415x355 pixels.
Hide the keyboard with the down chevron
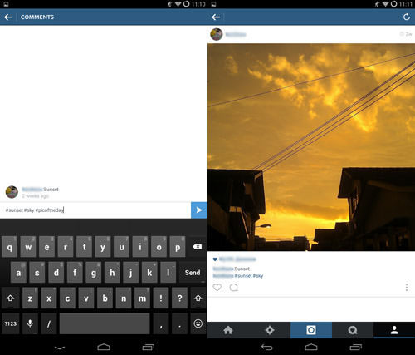(60, 348)
